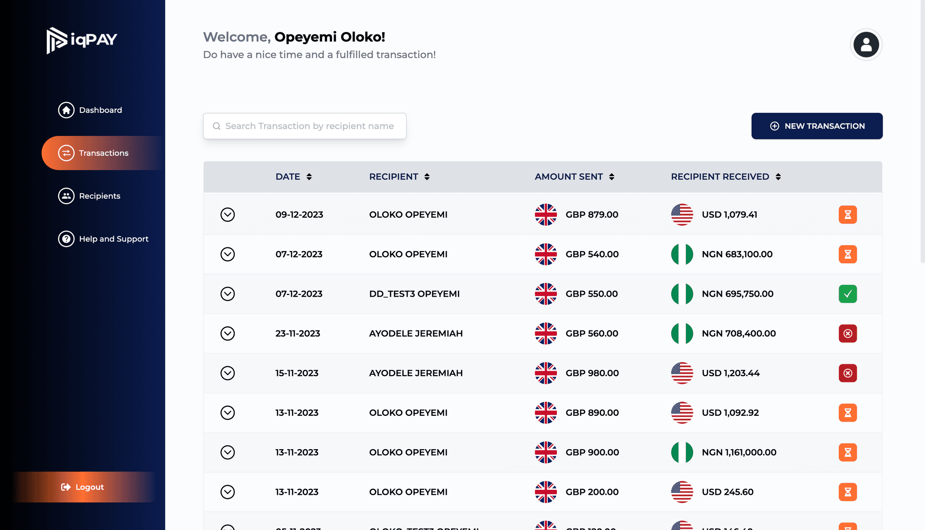Click the Help and Support question icon
The width and height of the screenshot is (925, 530).
pos(66,239)
